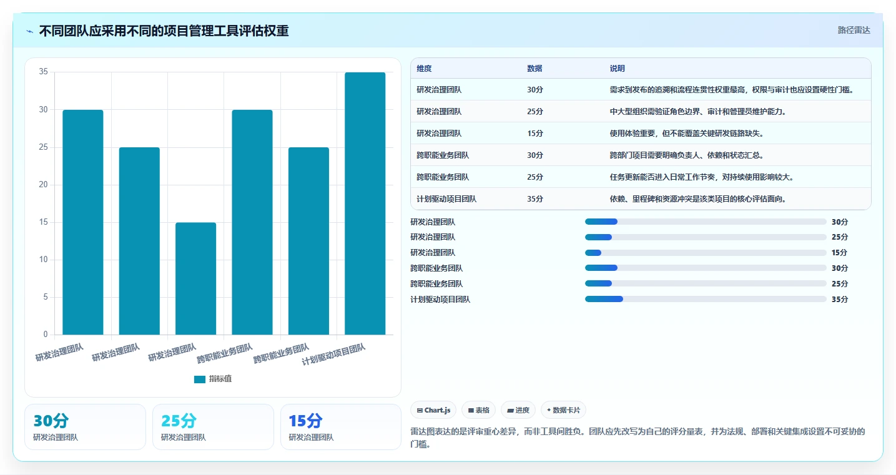Select the 表格 chip
Image resolution: width=896 pixels, height=475 pixels.
(478, 410)
